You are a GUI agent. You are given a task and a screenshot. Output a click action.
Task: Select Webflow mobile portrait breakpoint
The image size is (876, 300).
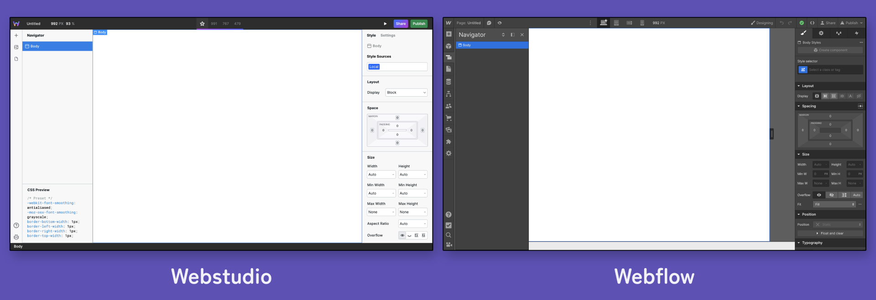[642, 23]
